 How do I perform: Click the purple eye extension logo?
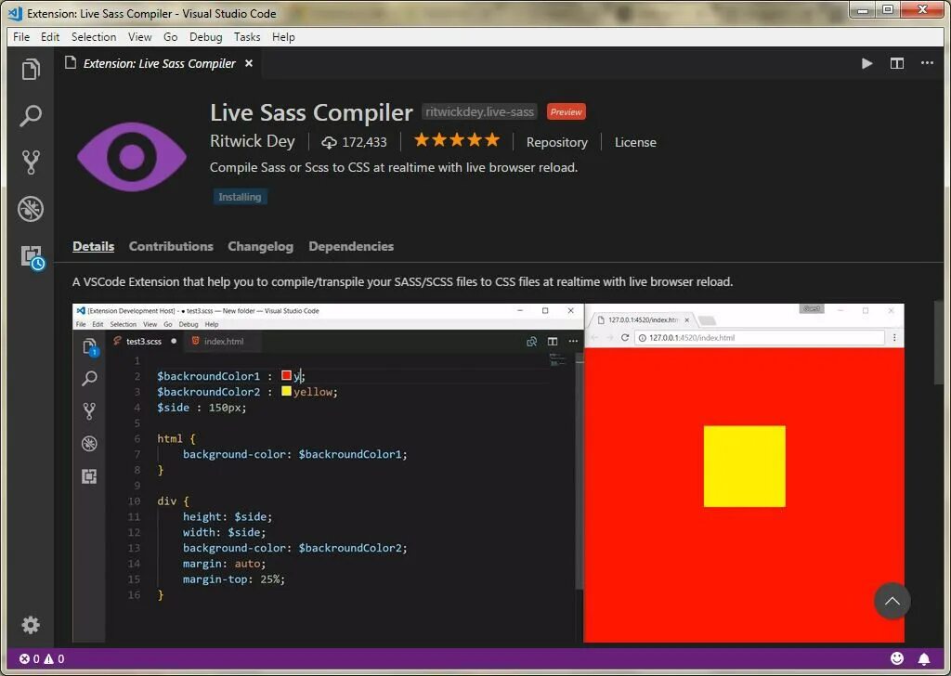[x=132, y=156]
